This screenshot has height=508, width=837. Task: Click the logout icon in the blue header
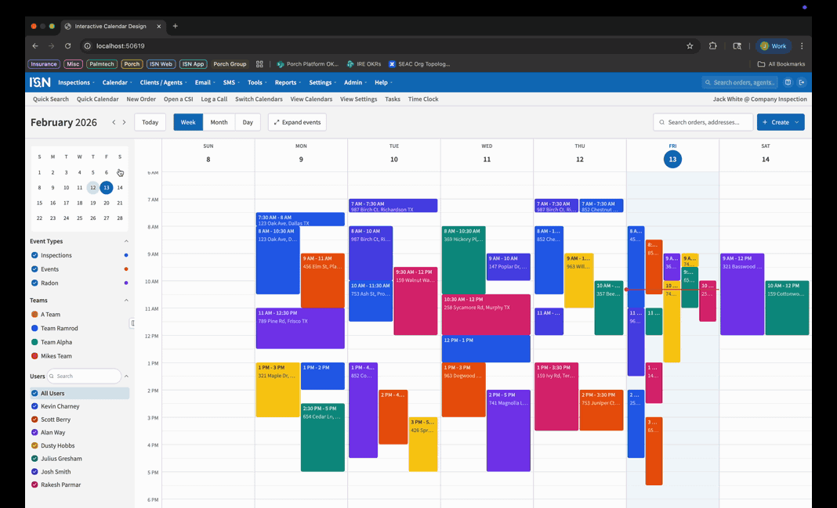801,82
